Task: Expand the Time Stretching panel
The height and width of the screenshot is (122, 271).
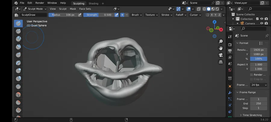Action: [252, 115]
